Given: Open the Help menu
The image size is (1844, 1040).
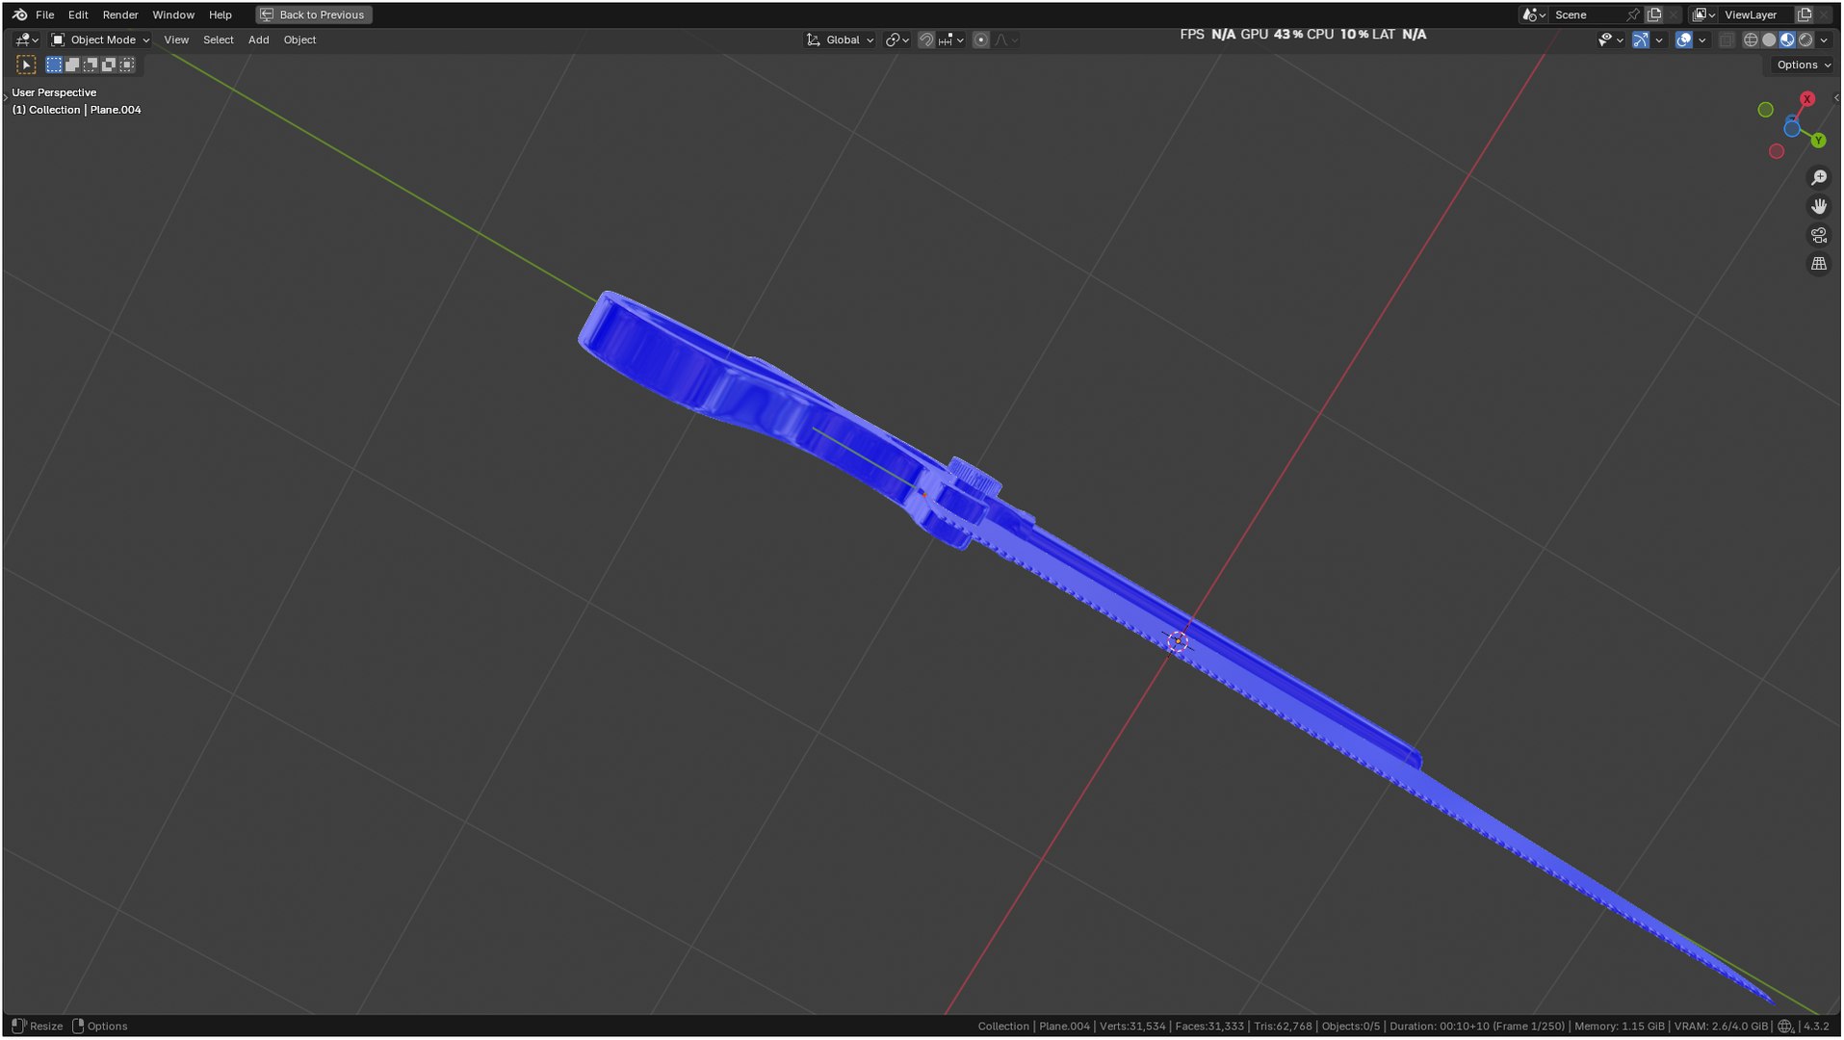Looking at the screenshot, I should (x=221, y=14).
